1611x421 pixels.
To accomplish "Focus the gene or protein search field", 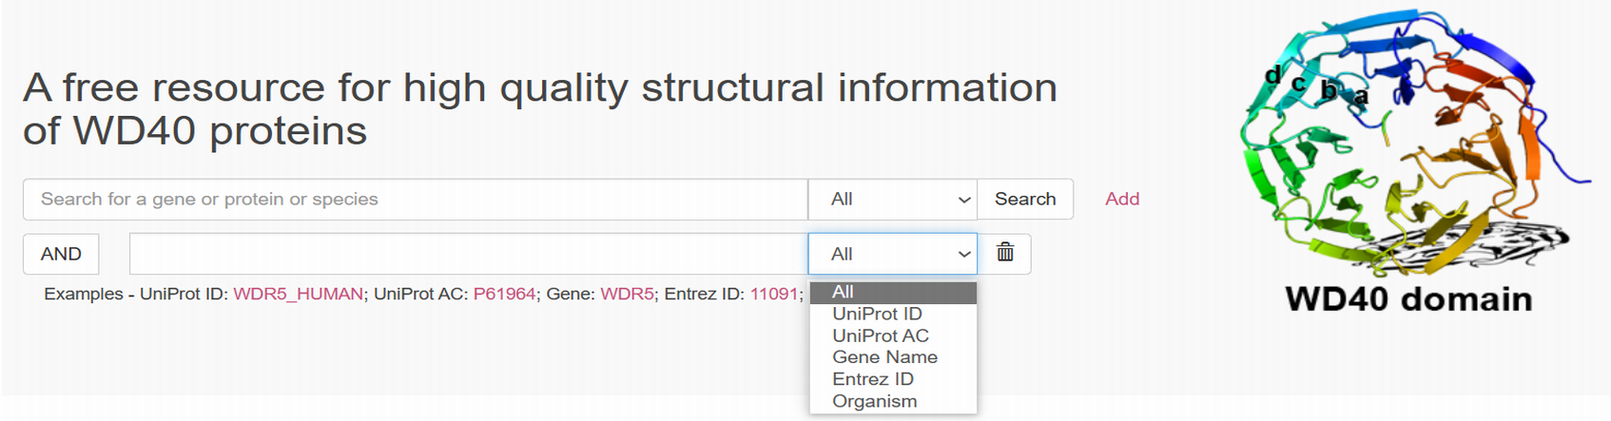I will coord(416,200).
